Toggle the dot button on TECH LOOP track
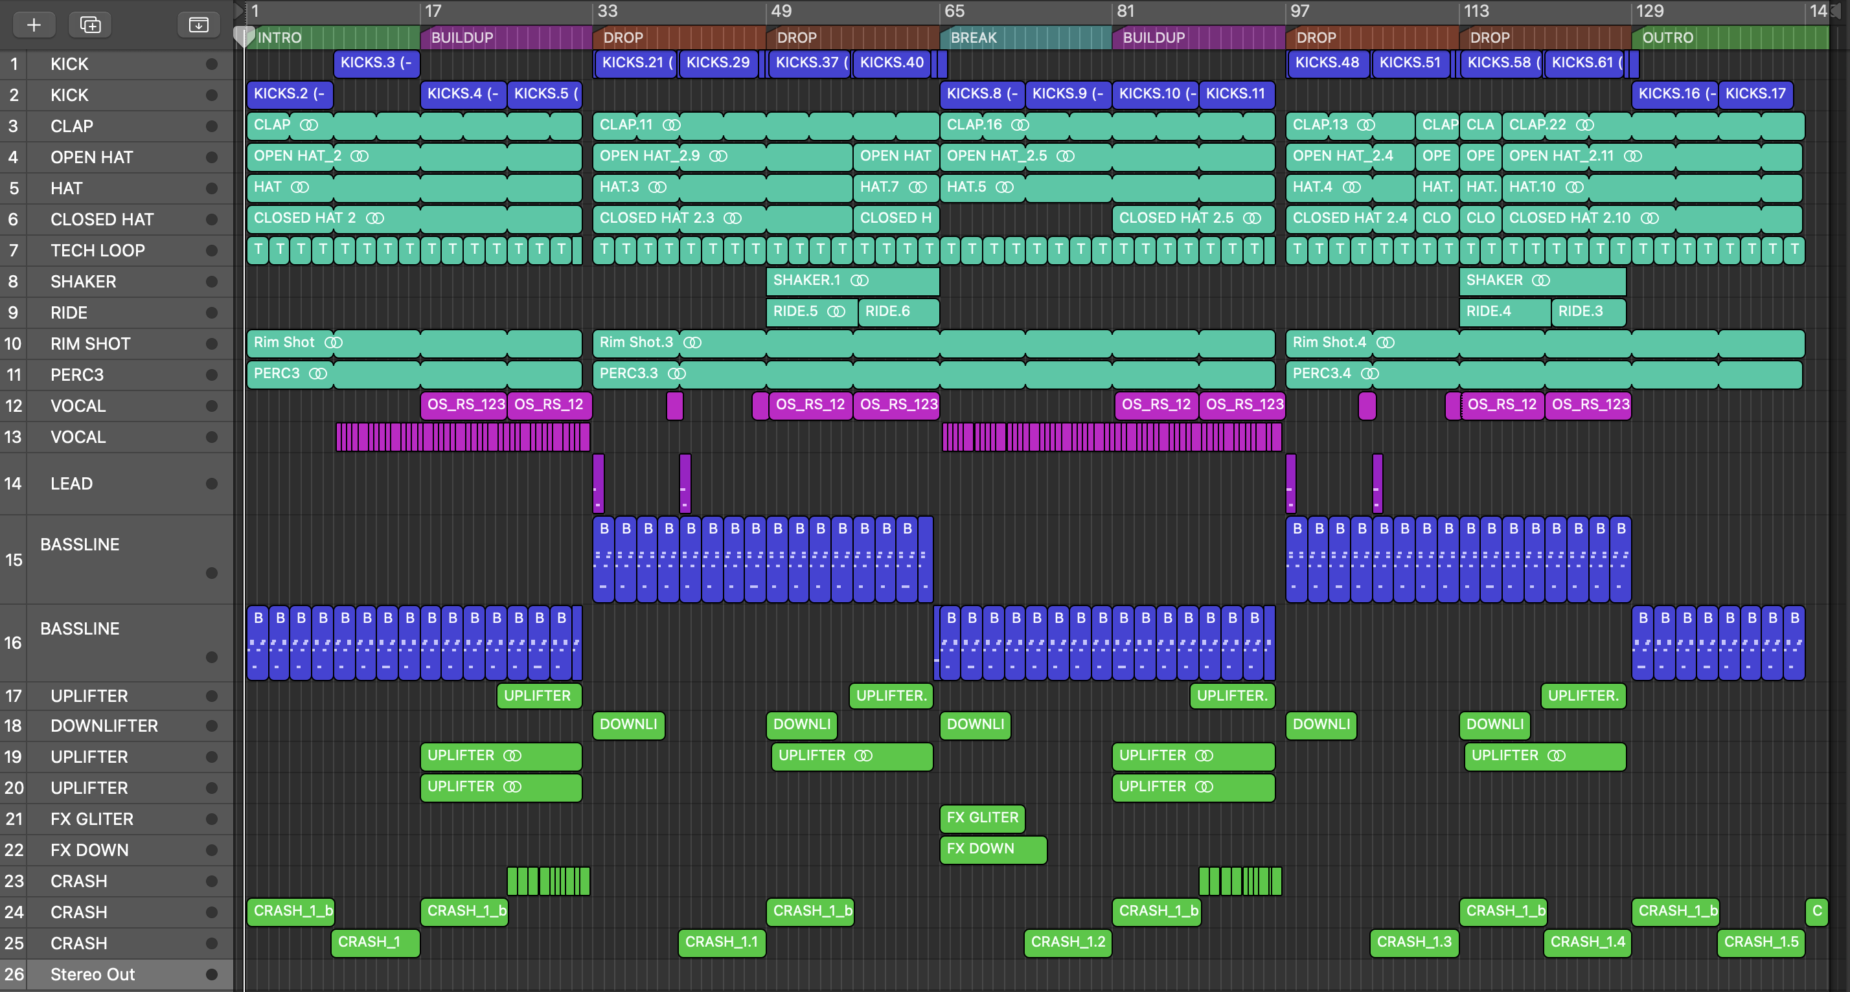1850x992 pixels. [211, 251]
